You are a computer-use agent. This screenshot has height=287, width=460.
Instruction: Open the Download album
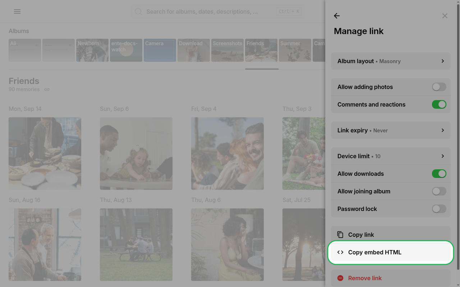(x=194, y=50)
